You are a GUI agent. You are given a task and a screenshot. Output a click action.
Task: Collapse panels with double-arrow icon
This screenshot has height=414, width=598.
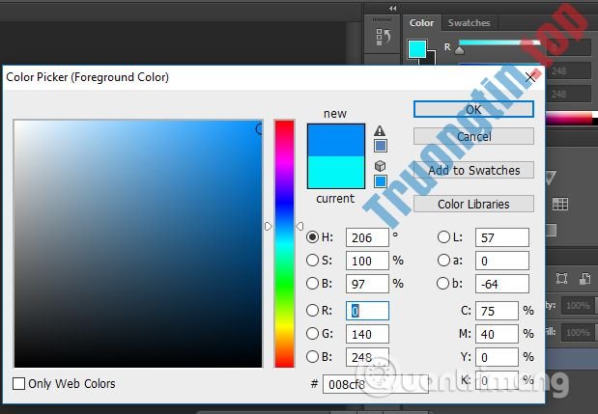393,8
